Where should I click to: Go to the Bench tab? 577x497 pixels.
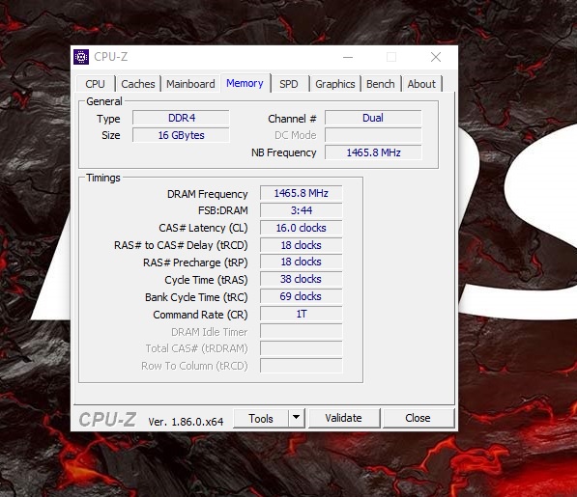[381, 84]
